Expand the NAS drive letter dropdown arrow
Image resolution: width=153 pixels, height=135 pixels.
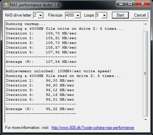point(41,15)
